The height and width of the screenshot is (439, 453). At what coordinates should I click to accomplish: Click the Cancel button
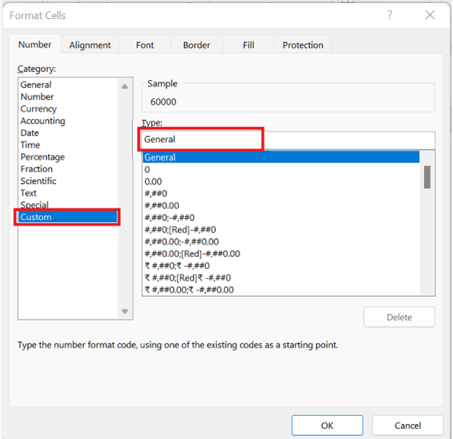[x=407, y=425]
